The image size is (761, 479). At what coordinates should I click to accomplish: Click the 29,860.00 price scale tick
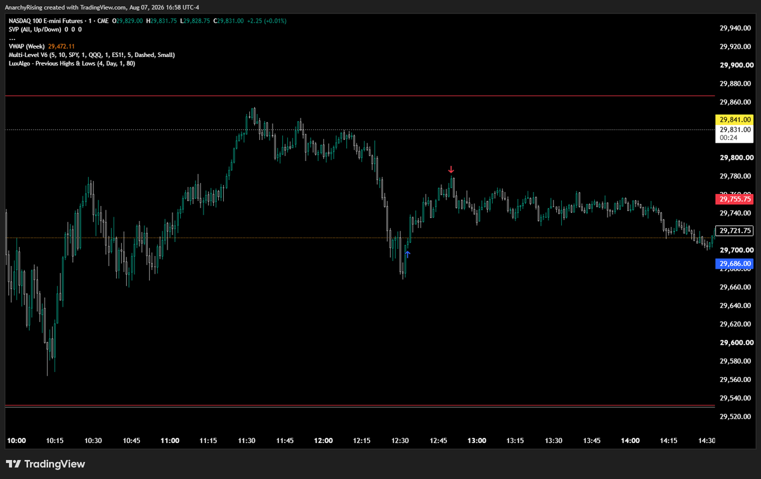click(x=736, y=102)
